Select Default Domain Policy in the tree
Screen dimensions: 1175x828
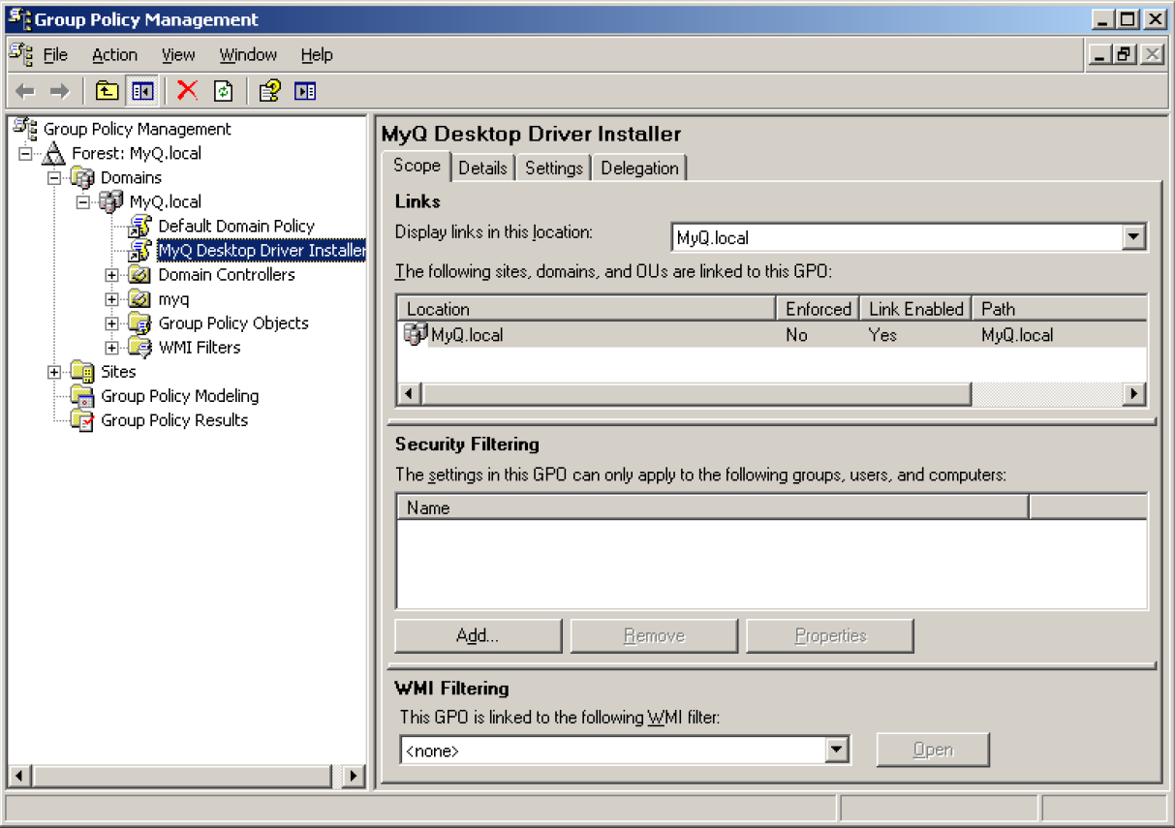click(236, 226)
